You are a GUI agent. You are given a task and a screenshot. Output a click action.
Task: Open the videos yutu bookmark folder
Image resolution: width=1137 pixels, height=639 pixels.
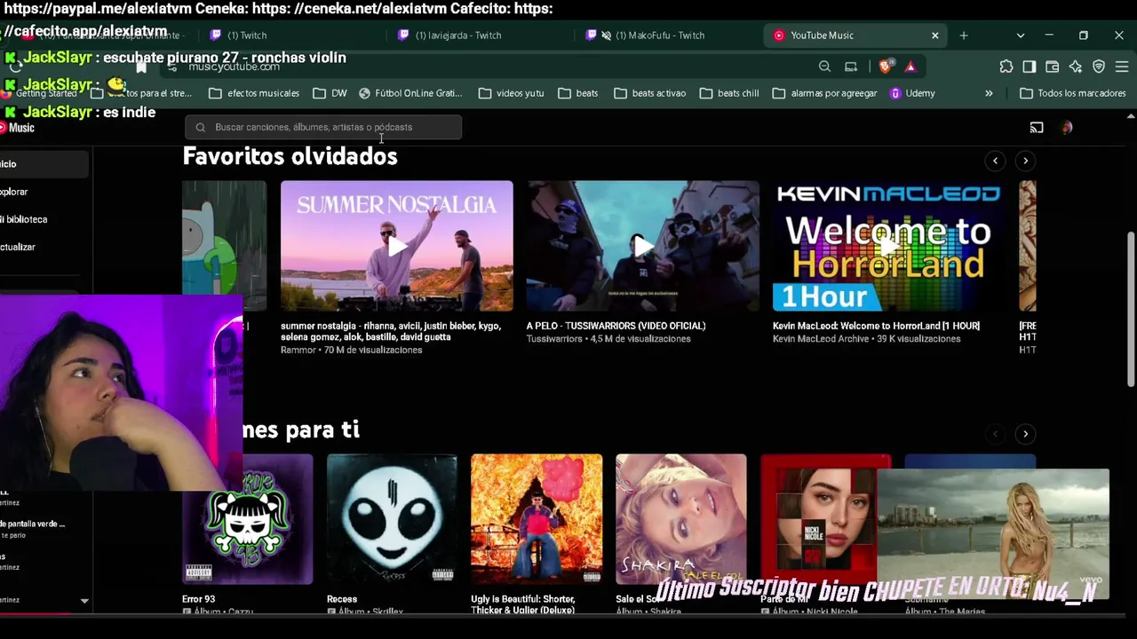(x=511, y=93)
